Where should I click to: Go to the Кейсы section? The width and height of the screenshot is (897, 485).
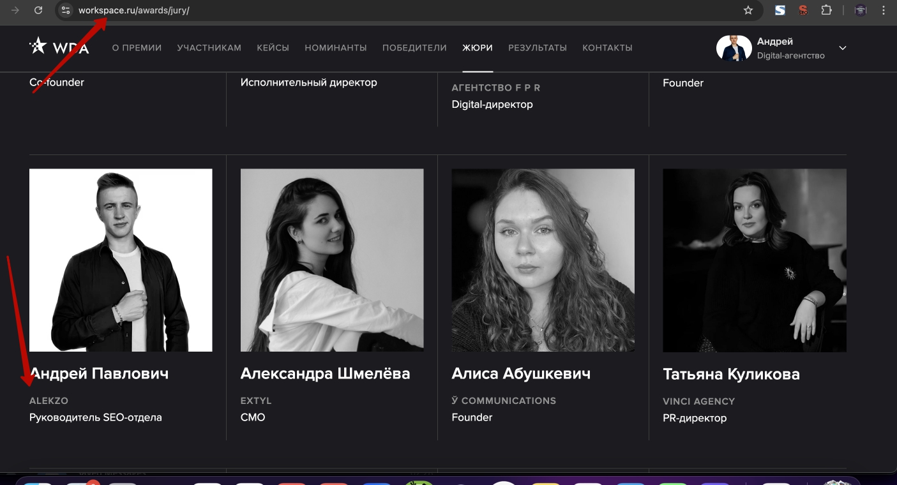[273, 48]
